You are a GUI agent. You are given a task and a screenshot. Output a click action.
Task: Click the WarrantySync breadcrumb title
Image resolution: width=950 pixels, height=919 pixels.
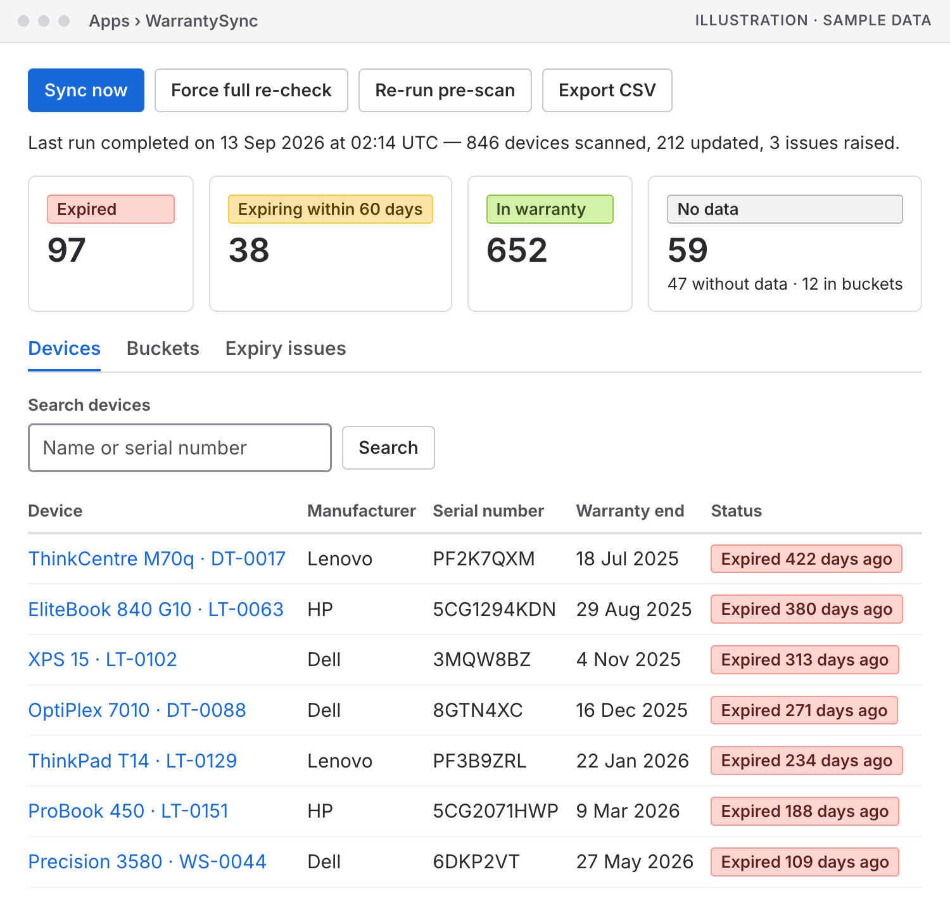(x=202, y=21)
